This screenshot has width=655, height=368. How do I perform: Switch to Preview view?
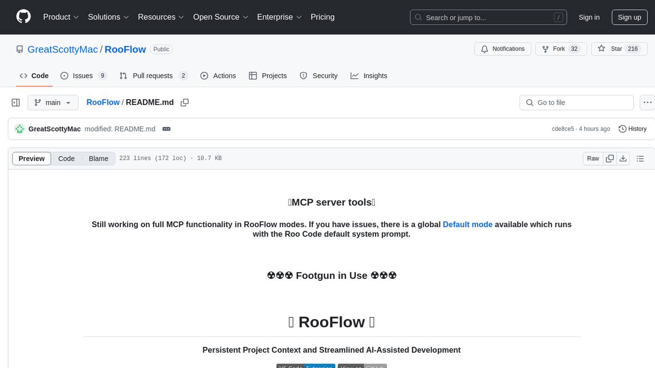pyautogui.click(x=32, y=158)
